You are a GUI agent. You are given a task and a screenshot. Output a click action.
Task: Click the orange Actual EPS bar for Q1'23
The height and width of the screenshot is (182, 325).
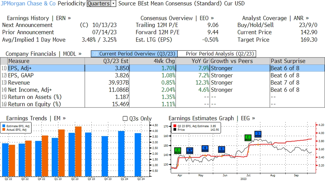coord(62,153)
